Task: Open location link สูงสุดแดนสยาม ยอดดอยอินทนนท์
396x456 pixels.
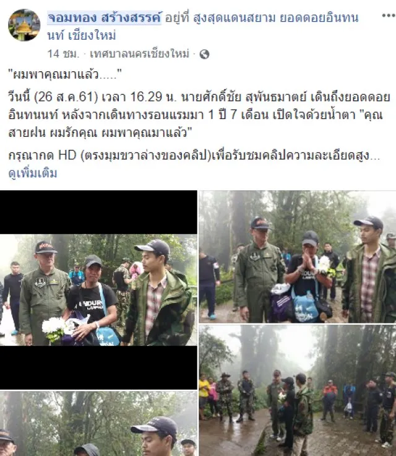Action: tap(204, 27)
